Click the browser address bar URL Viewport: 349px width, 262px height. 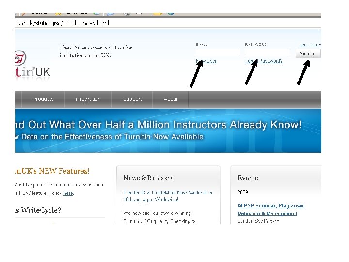click(x=62, y=23)
